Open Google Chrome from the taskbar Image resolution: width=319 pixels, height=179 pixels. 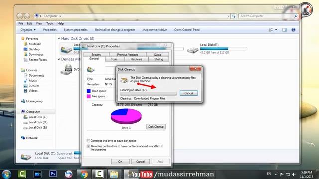(84, 174)
